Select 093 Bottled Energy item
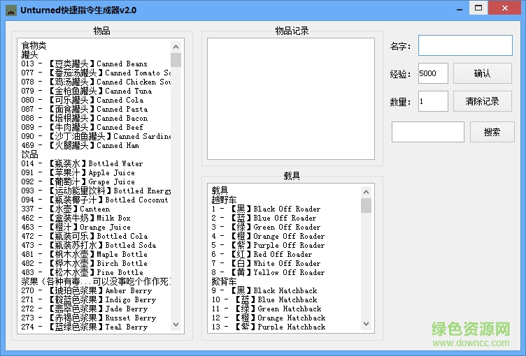 (x=96, y=191)
